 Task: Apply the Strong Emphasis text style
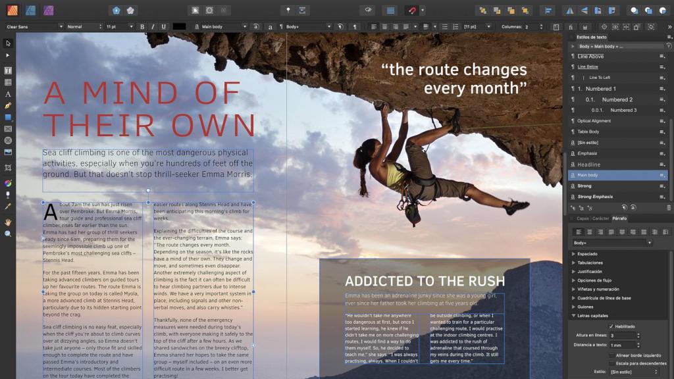pos(595,197)
